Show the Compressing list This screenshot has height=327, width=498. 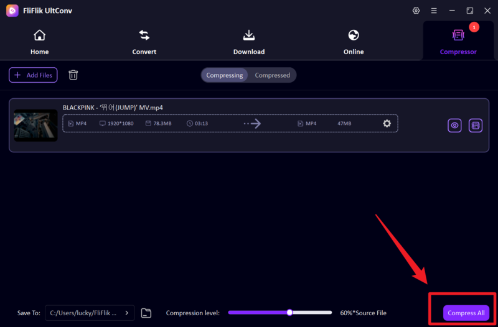tap(224, 75)
